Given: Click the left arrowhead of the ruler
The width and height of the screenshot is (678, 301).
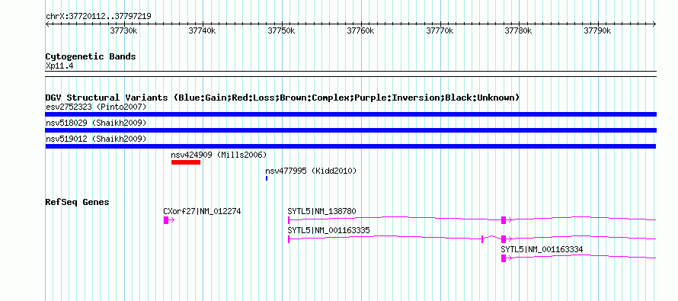Looking at the screenshot, I should coord(47,24).
